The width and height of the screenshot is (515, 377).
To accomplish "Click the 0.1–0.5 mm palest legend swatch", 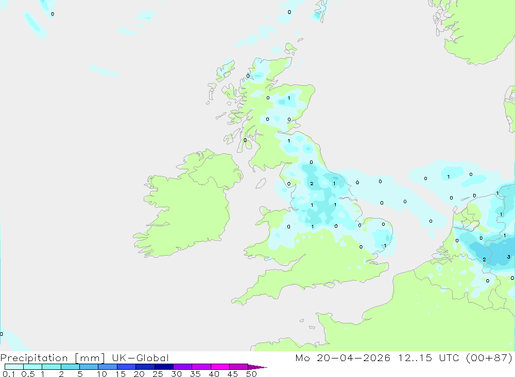I will coord(14,367).
